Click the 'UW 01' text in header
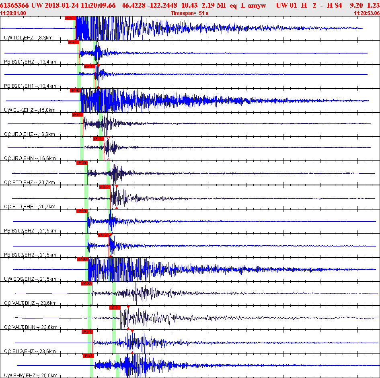The height and width of the screenshot is (378, 380). tap(286, 5)
